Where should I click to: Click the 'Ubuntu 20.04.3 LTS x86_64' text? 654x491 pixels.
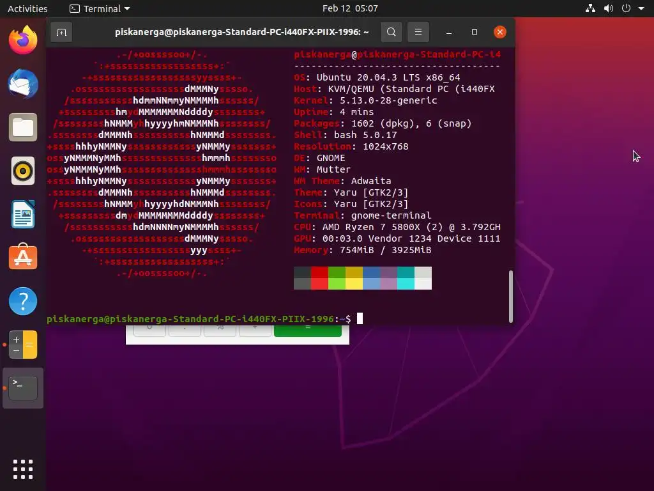[388, 77]
